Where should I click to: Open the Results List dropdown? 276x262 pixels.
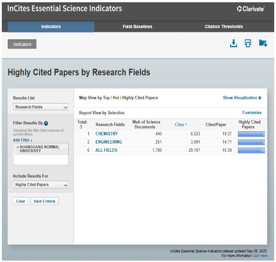tap(41, 107)
